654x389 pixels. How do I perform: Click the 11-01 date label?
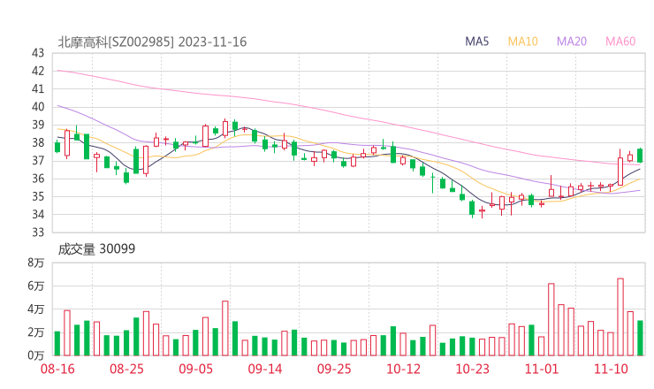[542, 369]
